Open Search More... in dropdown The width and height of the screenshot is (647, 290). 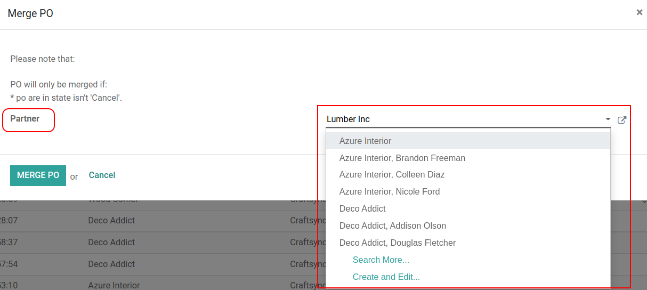(x=381, y=260)
